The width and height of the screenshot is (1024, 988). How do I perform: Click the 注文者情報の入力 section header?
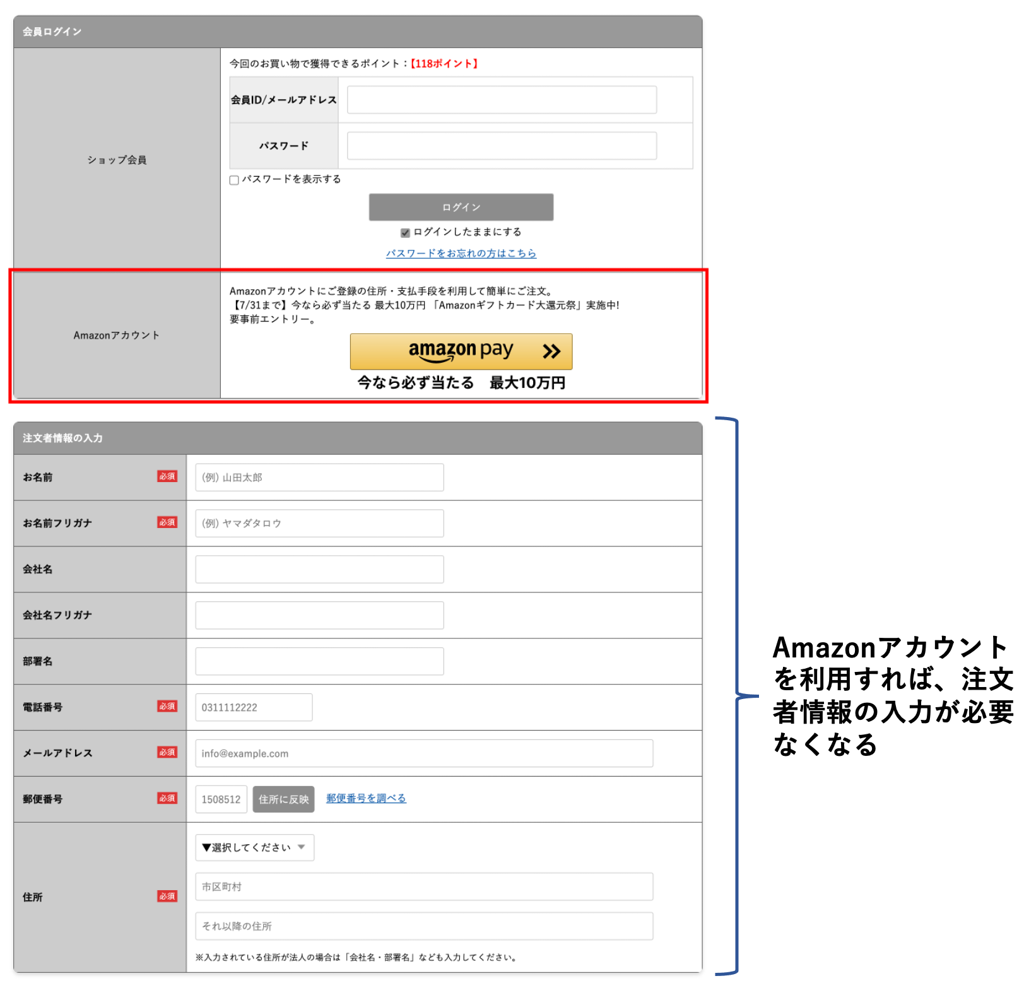click(358, 438)
